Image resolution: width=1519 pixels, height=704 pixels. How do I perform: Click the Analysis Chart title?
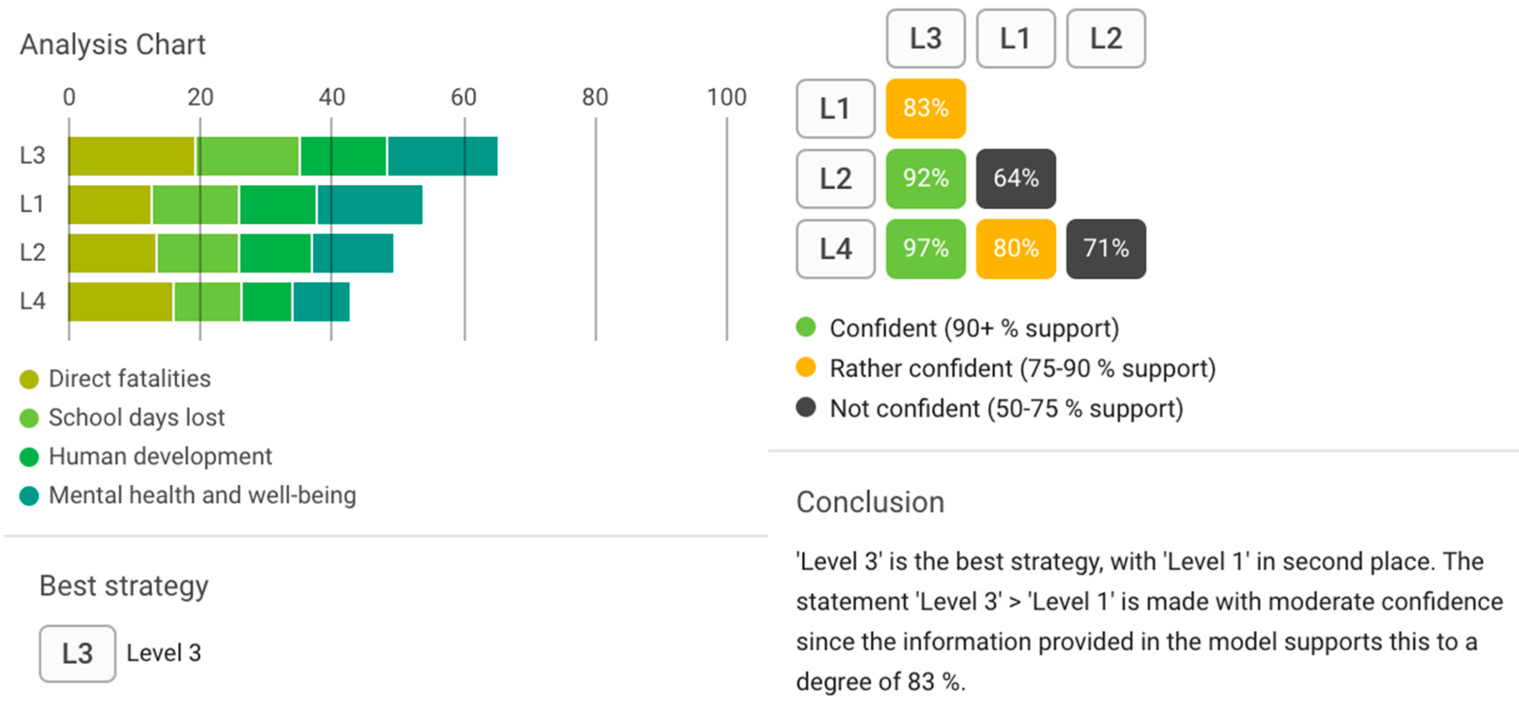(x=112, y=45)
